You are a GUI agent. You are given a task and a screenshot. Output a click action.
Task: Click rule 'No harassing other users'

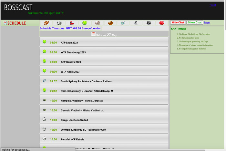[189, 38]
